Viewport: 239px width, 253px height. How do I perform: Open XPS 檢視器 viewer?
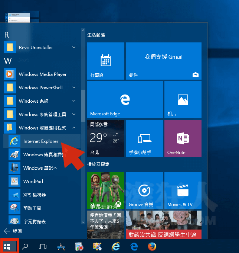34,195
